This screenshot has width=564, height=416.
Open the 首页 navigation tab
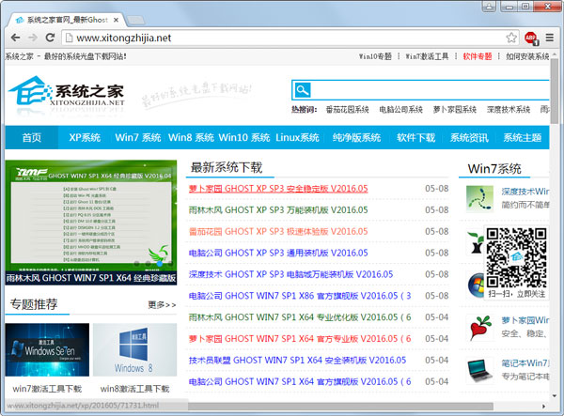32,138
